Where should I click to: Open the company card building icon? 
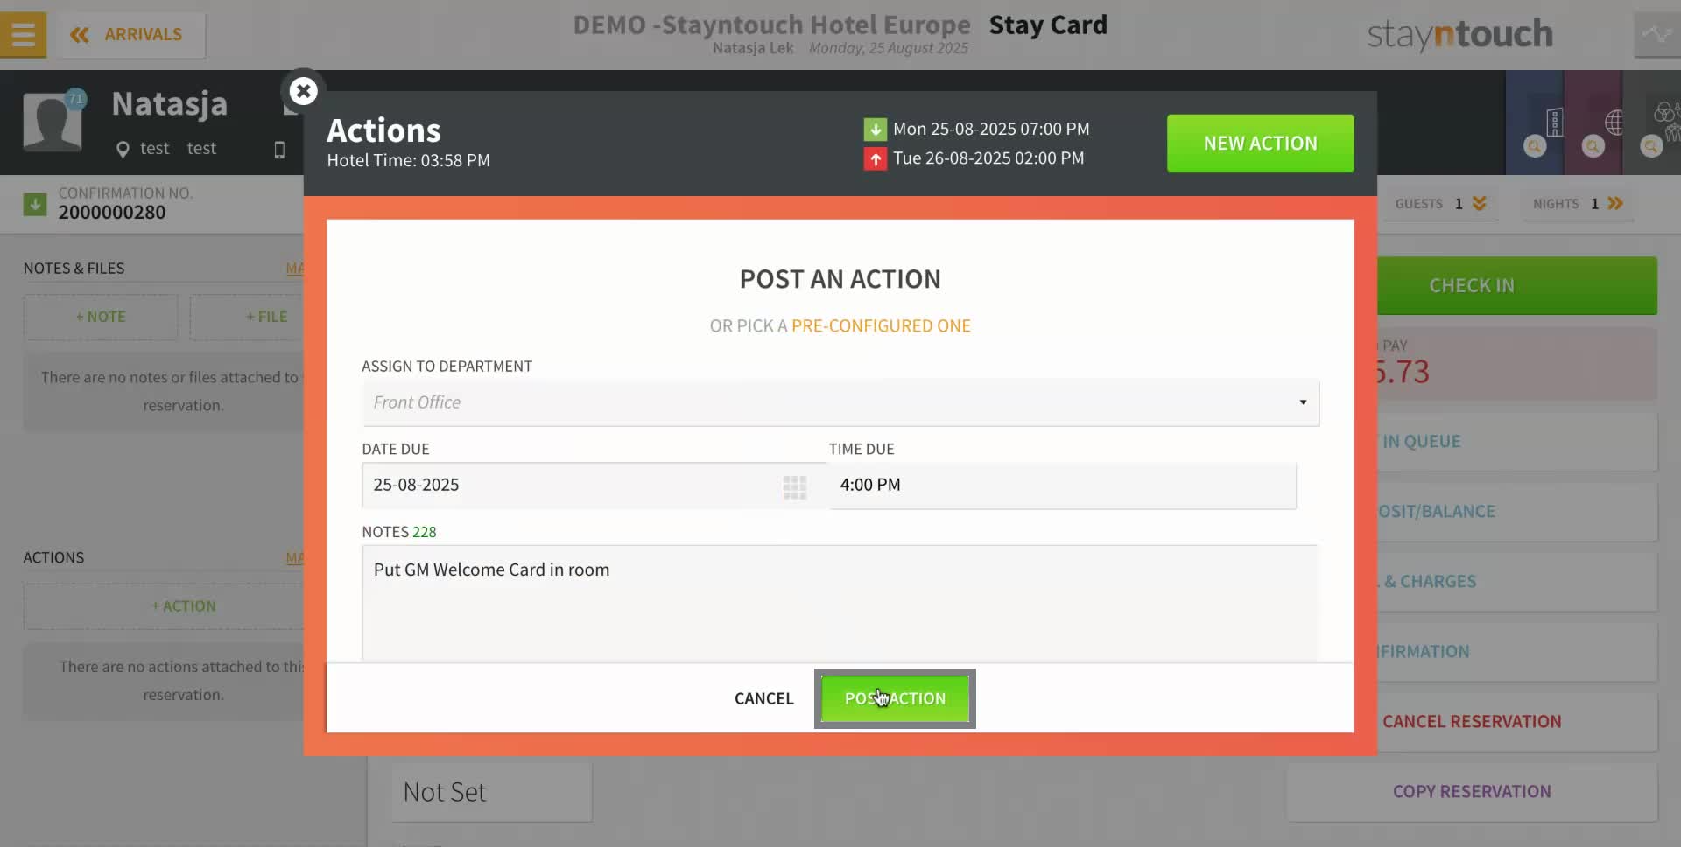click(x=1554, y=122)
